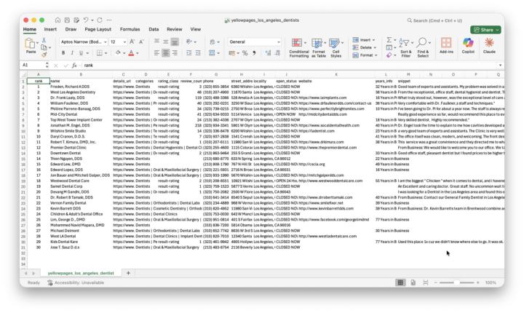Click the Search field in title bar
Viewport: 524px width, 313px height.
(x=434, y=20)
